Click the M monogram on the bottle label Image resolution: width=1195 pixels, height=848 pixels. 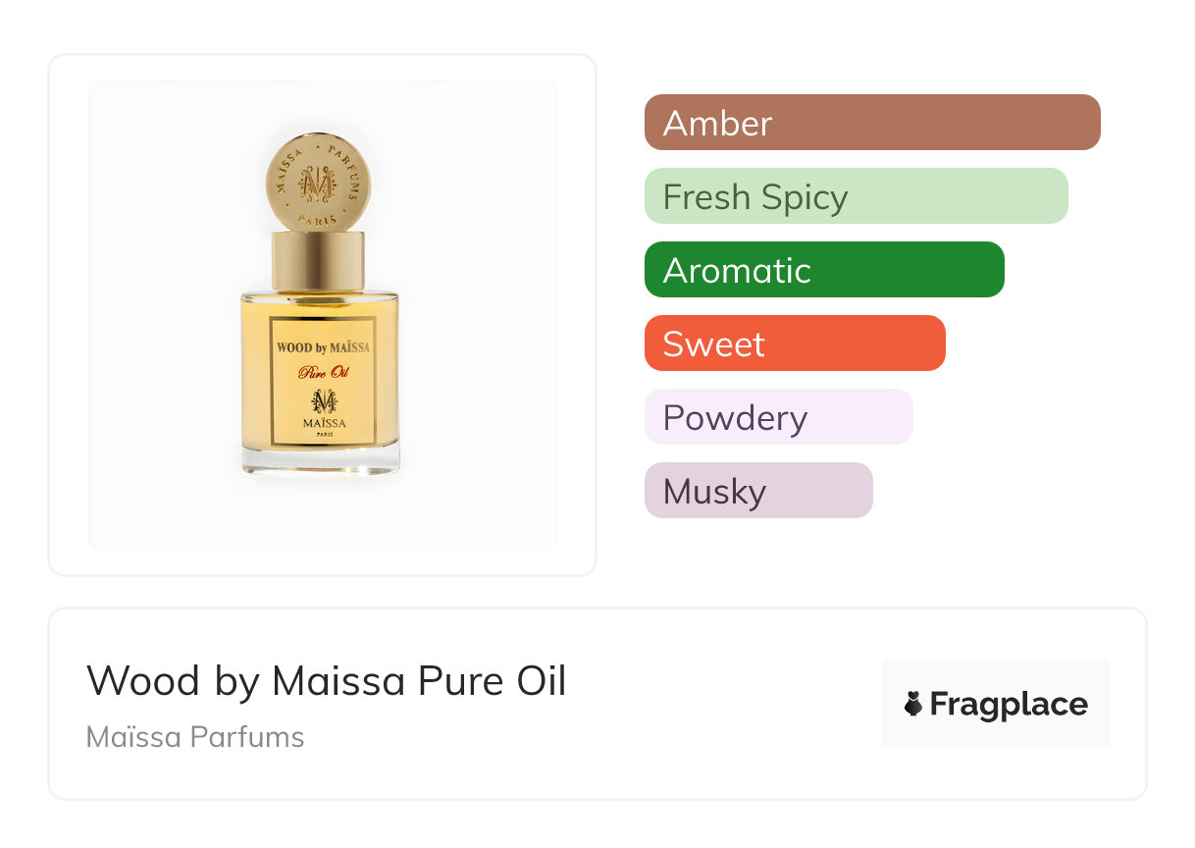tap(323, 400)
